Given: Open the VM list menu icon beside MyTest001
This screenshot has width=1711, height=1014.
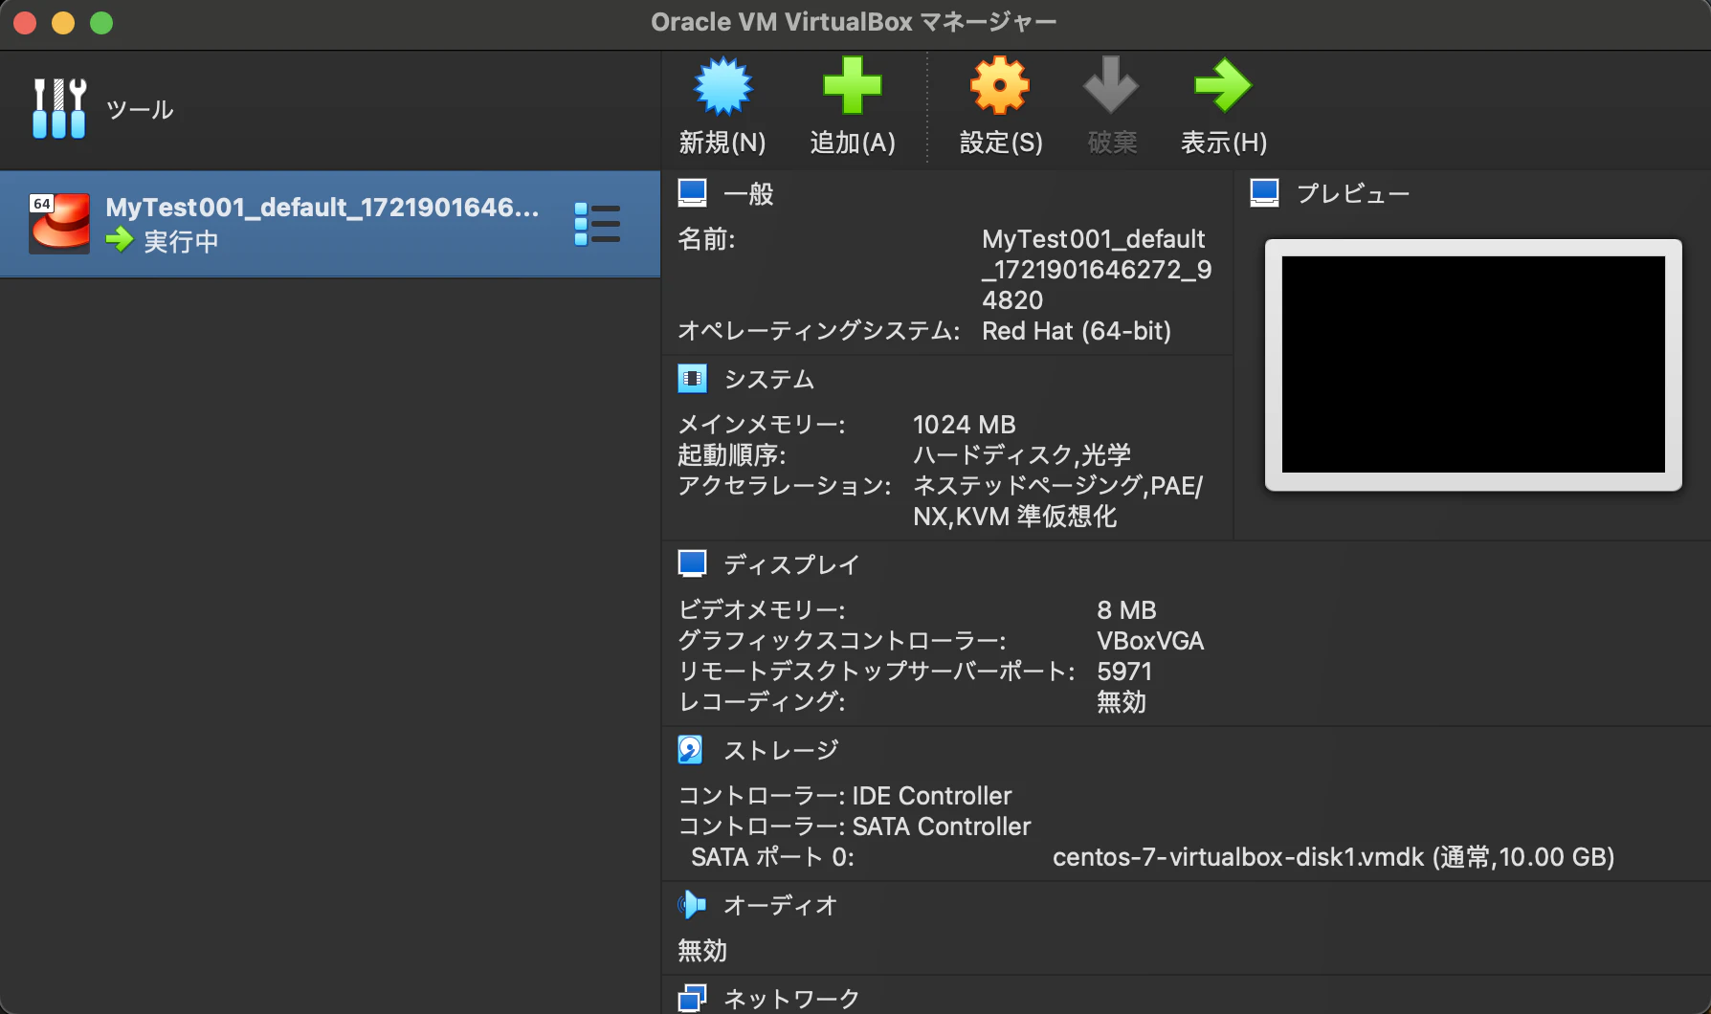Looking at the screenshot, I should pyautogui.click(x=597, y=224).
